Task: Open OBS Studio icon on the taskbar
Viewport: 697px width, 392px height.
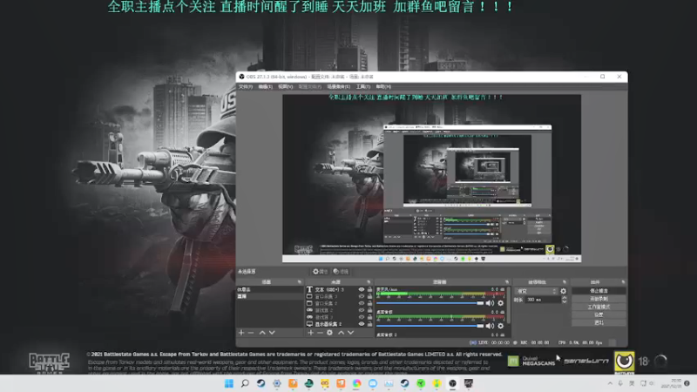Action: click(x=452, y=383)
